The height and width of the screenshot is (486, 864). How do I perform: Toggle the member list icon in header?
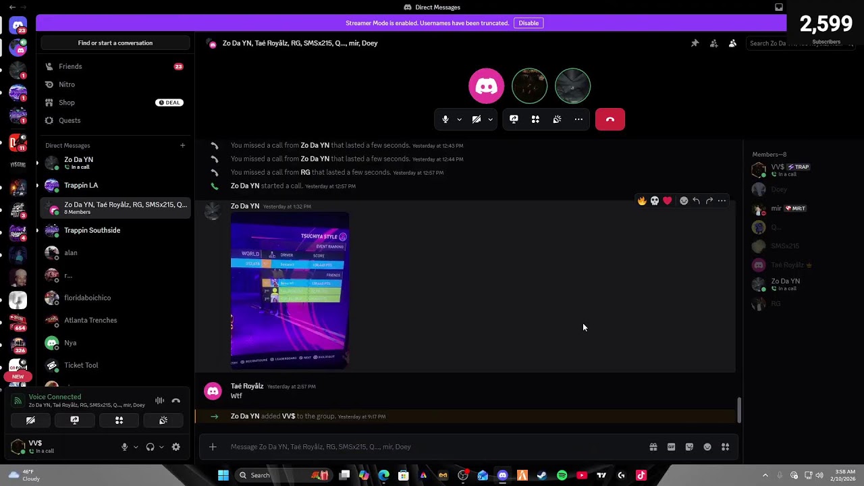click(x=732, y=43)
